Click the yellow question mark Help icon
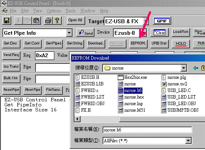The image size is (205, 150). tap(57, 20)
